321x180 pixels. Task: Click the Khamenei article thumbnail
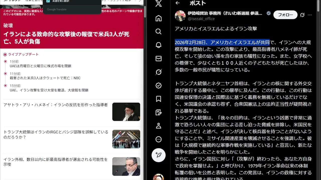(x=126, y=112)
